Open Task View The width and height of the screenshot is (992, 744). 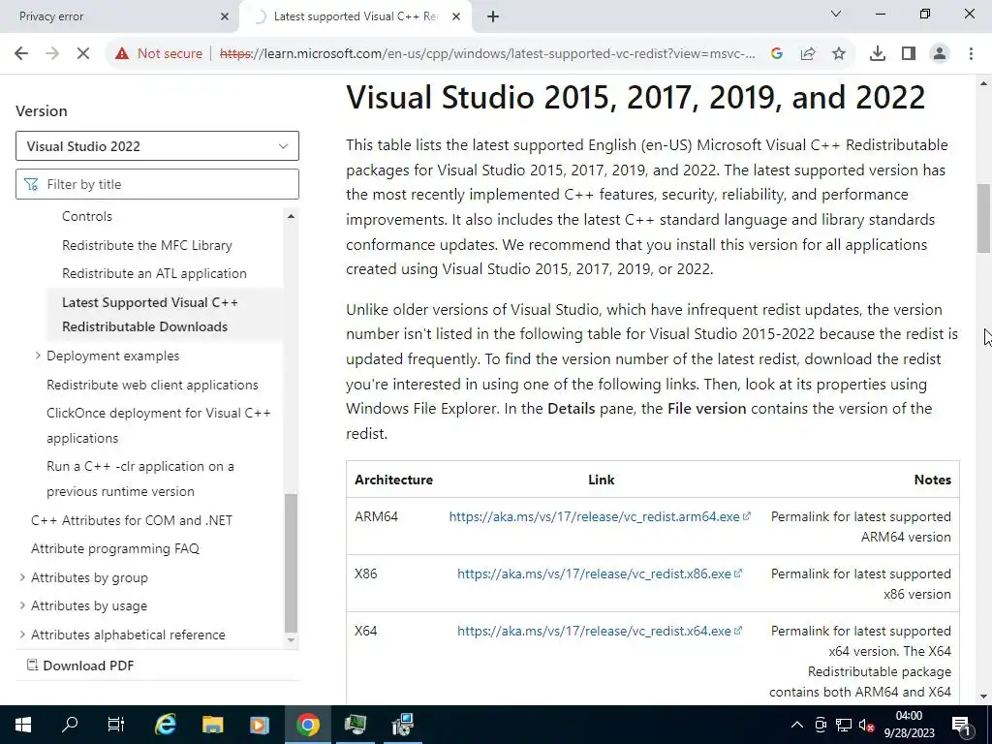pos(116,725)
